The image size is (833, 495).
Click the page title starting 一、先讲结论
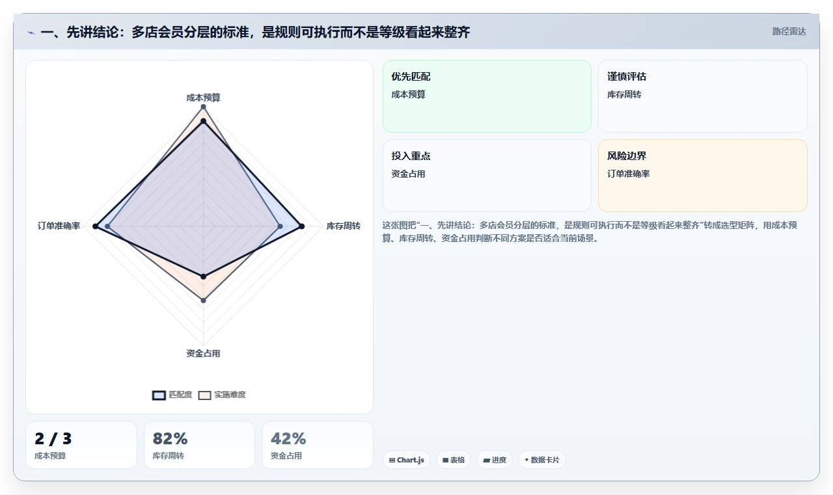[x=255, y=32]
